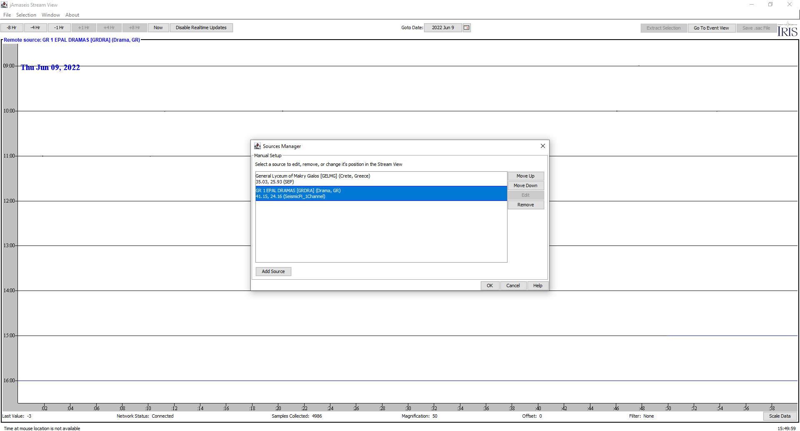
Task: Disable Realtime Updates
Action: pyautogui.click(x=201, y=28)
